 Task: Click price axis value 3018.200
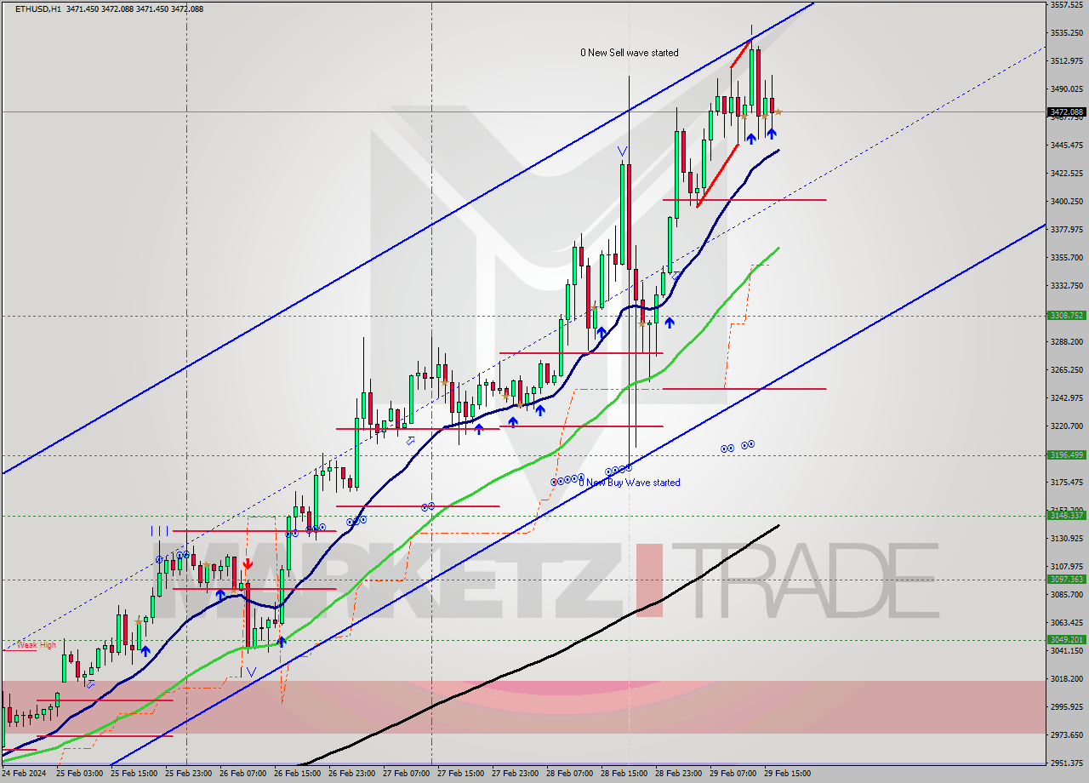pos(1066,679)
